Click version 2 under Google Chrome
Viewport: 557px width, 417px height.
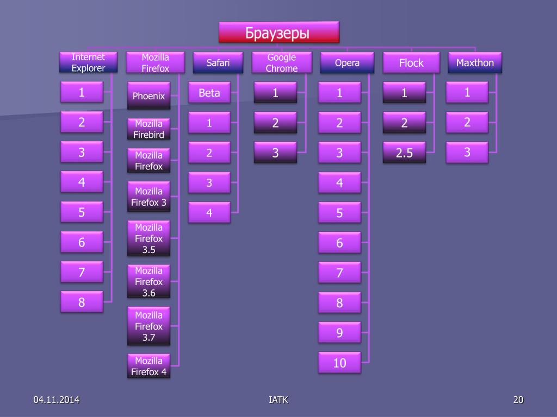coord(275,123)
